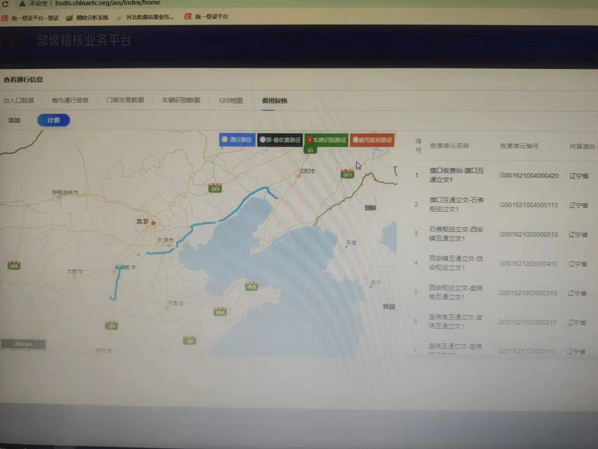Reload the page with browser refresh icon
The image size is (598, 449).
tap(5, 4)
